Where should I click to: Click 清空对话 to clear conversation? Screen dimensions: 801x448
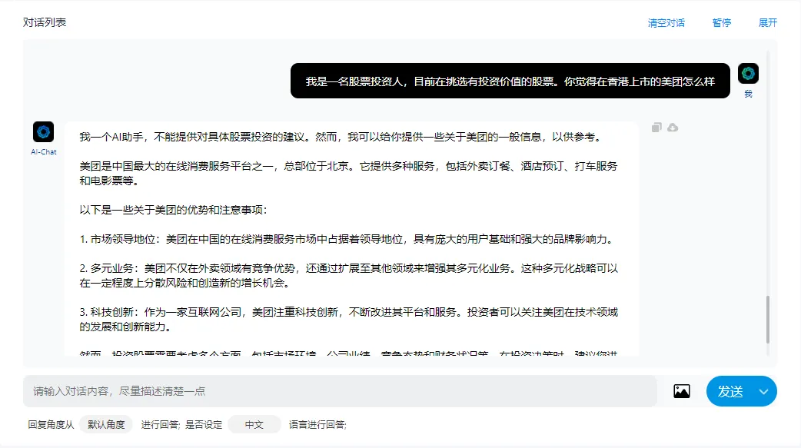pos(666,23)
